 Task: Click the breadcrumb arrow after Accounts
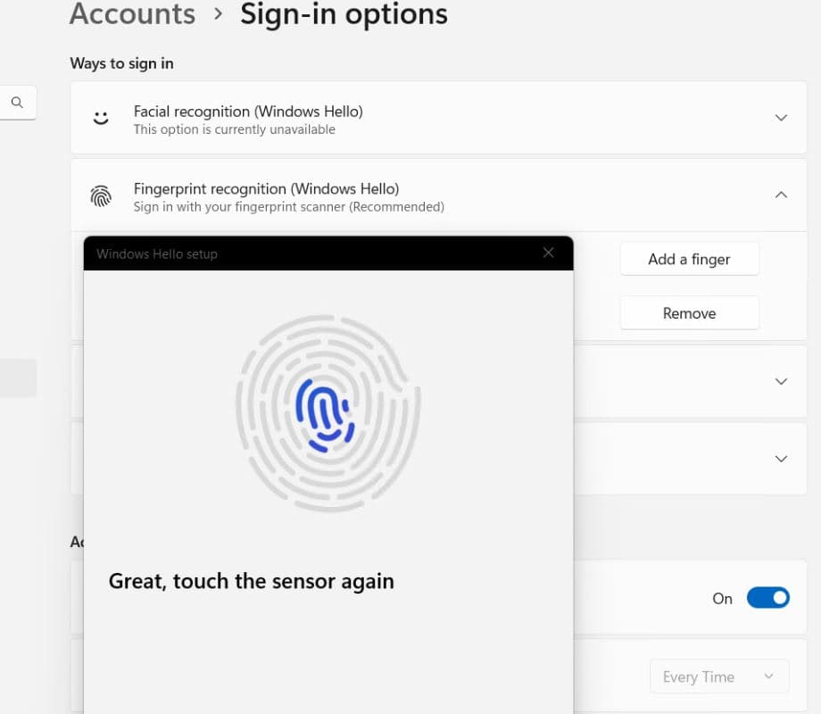pyautogui.click(x=218, y=14)
